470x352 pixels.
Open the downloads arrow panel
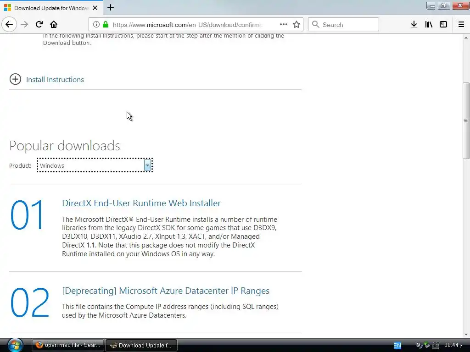414,25
